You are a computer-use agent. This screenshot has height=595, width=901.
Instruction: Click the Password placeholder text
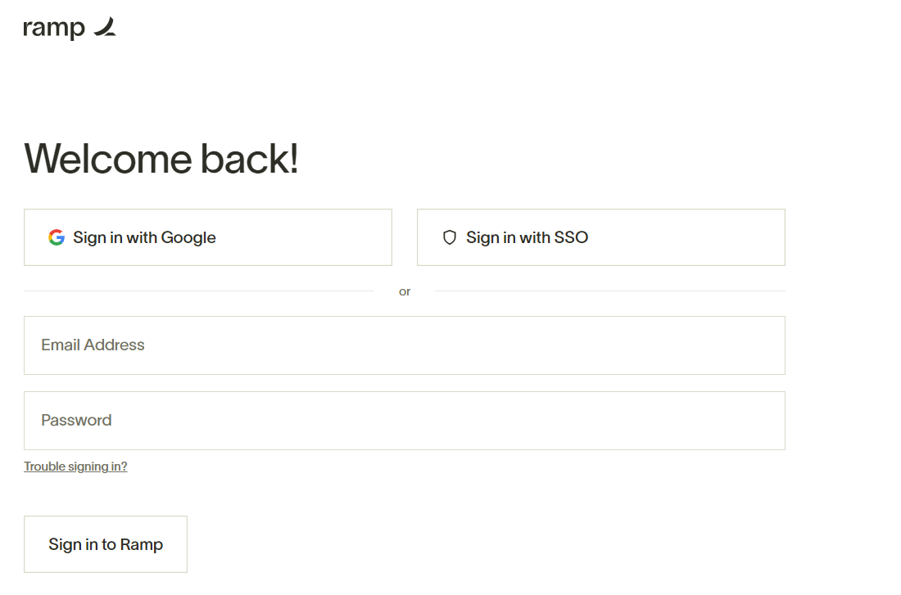point(76,420)
